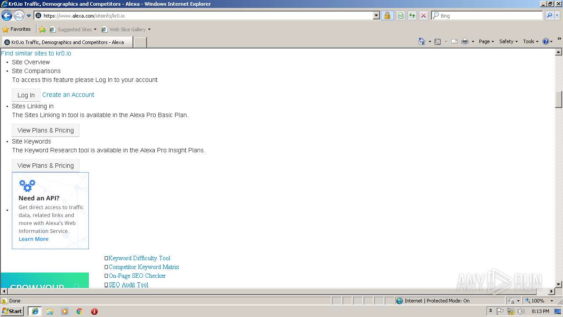Screen dimensions: 563x317
Task: Click View Plans & Pricing under Site Keywords
Action: pyautogui.click(x=46, y=166)
